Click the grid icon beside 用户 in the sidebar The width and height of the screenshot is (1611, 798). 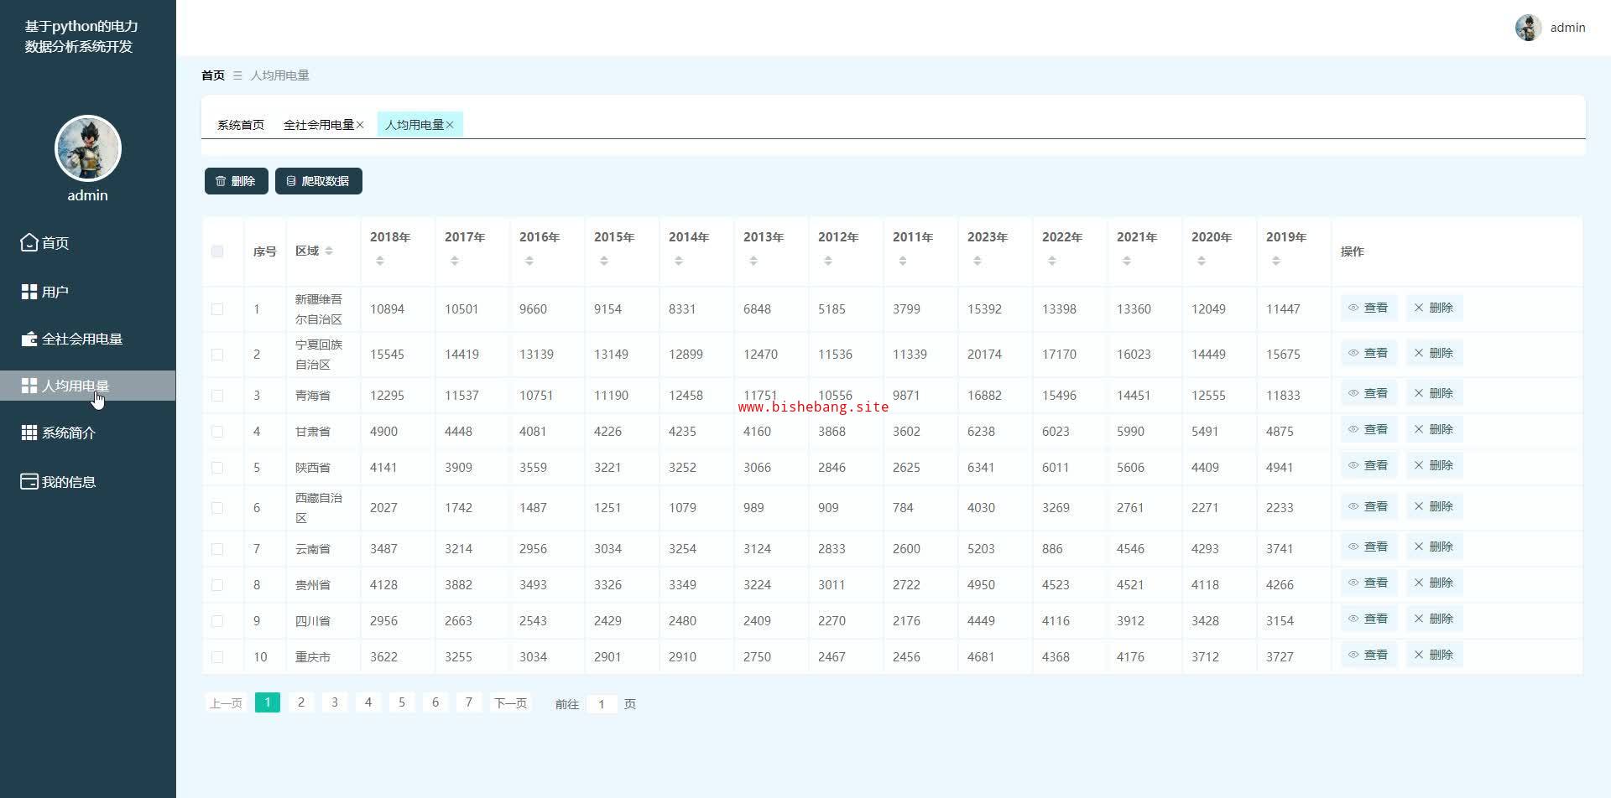[29, 292]
